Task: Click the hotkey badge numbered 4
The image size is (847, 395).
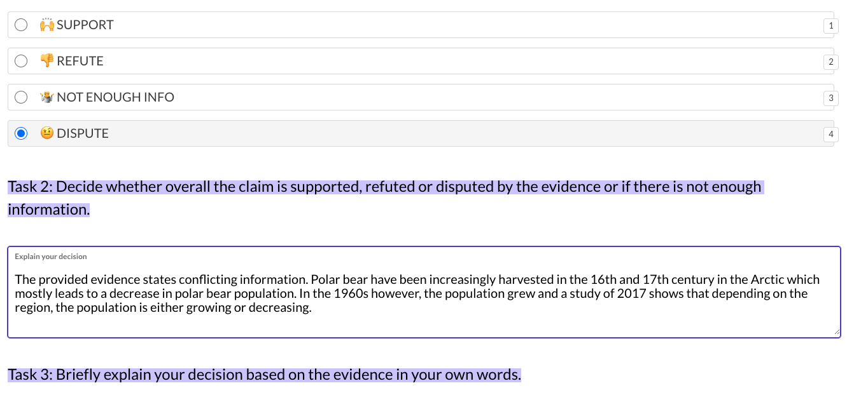Action: click(x=830, y=135)
